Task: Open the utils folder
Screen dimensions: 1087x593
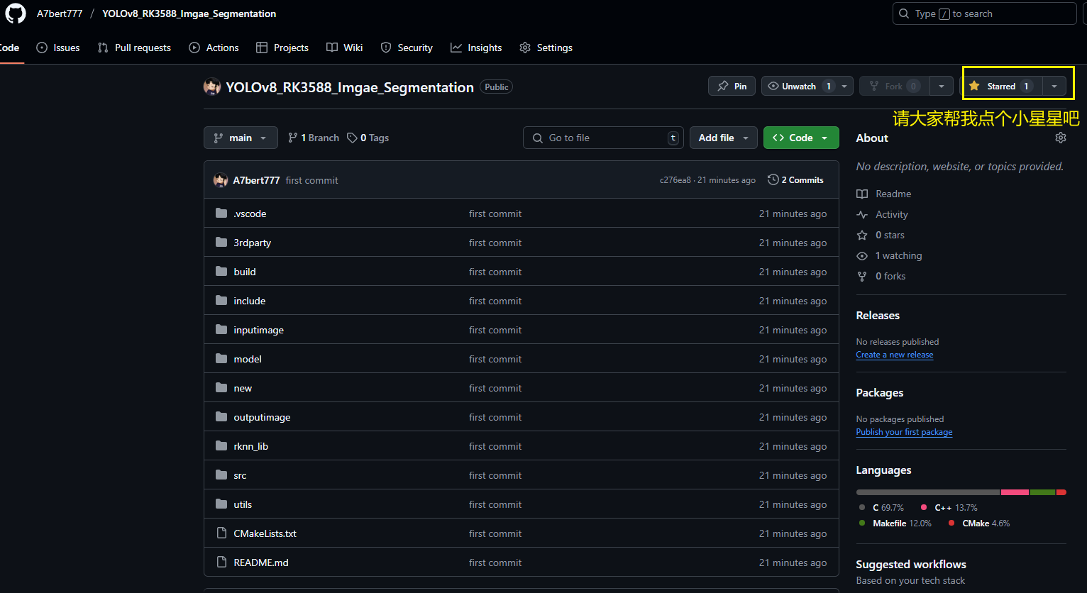Action: (243, 504)
